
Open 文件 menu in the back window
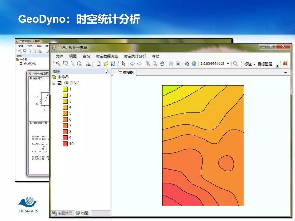(x=21, y=46)
